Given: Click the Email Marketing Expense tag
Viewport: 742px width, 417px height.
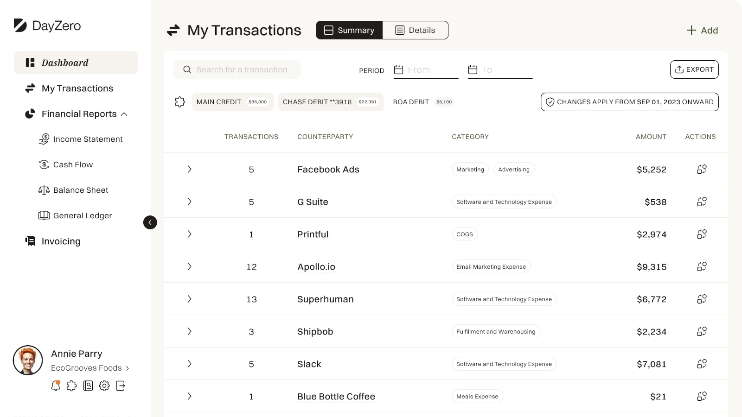Looking at the screenshot, I should tap(491, 266).
